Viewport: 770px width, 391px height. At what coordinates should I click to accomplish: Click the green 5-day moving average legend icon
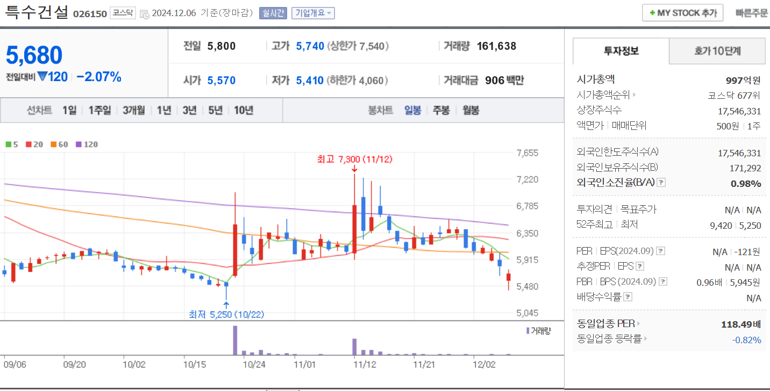click(8, 144)
